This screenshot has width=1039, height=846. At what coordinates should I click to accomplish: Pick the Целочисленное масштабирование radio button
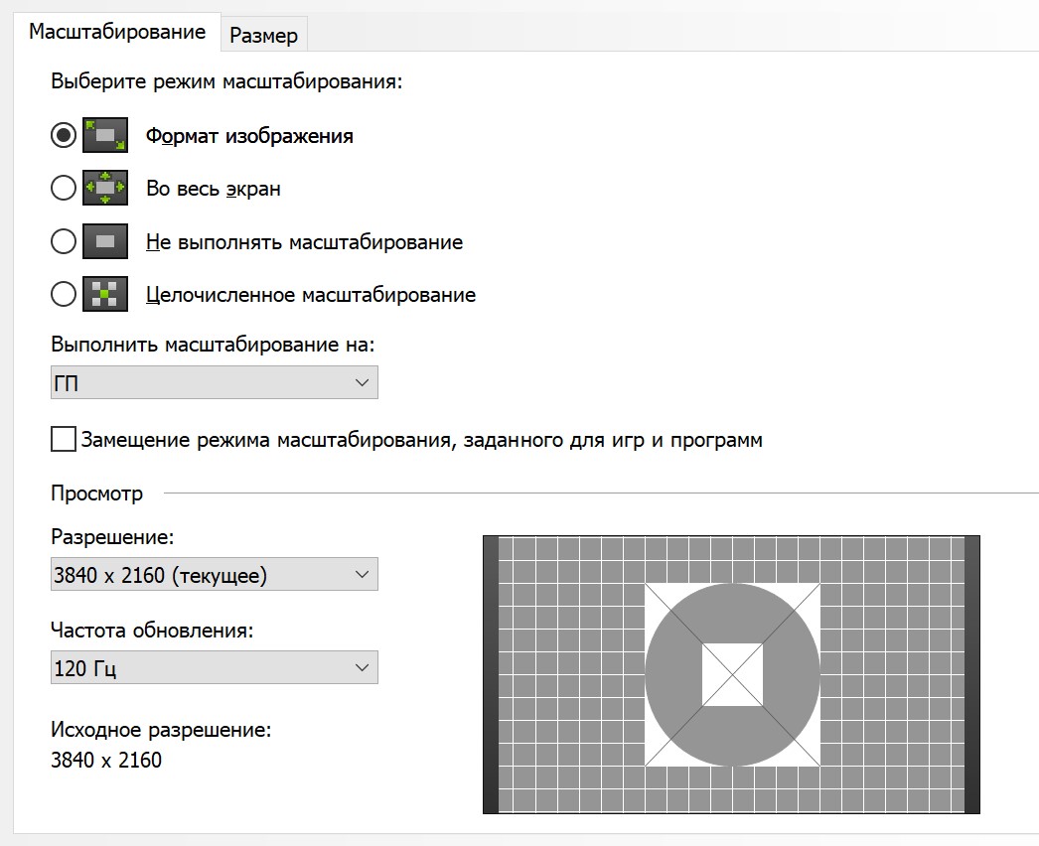pos(64,294)
